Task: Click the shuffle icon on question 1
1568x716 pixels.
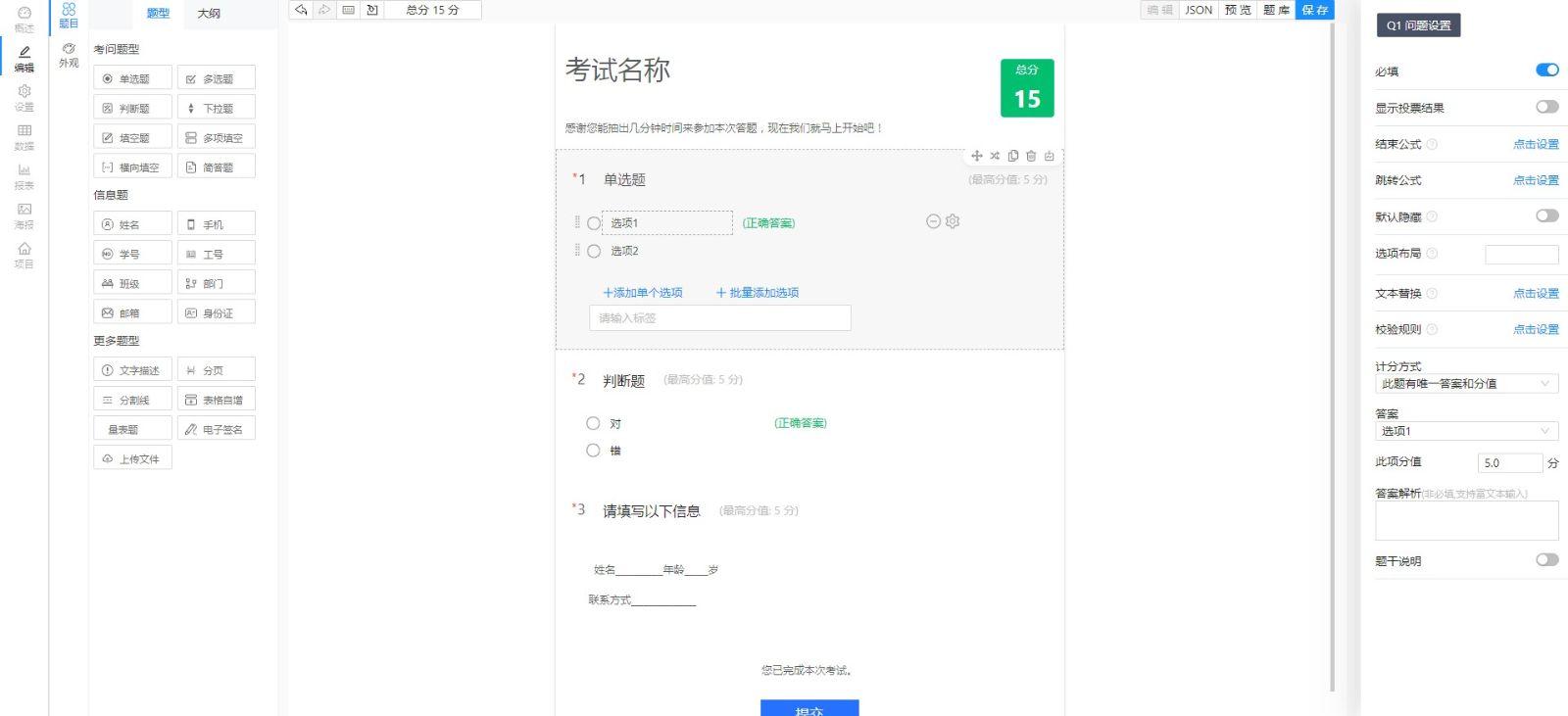Action: coord(995,156)
